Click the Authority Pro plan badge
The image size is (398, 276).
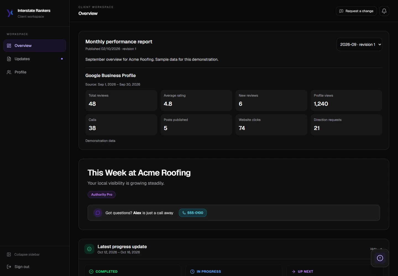click(x=102, y=195)
